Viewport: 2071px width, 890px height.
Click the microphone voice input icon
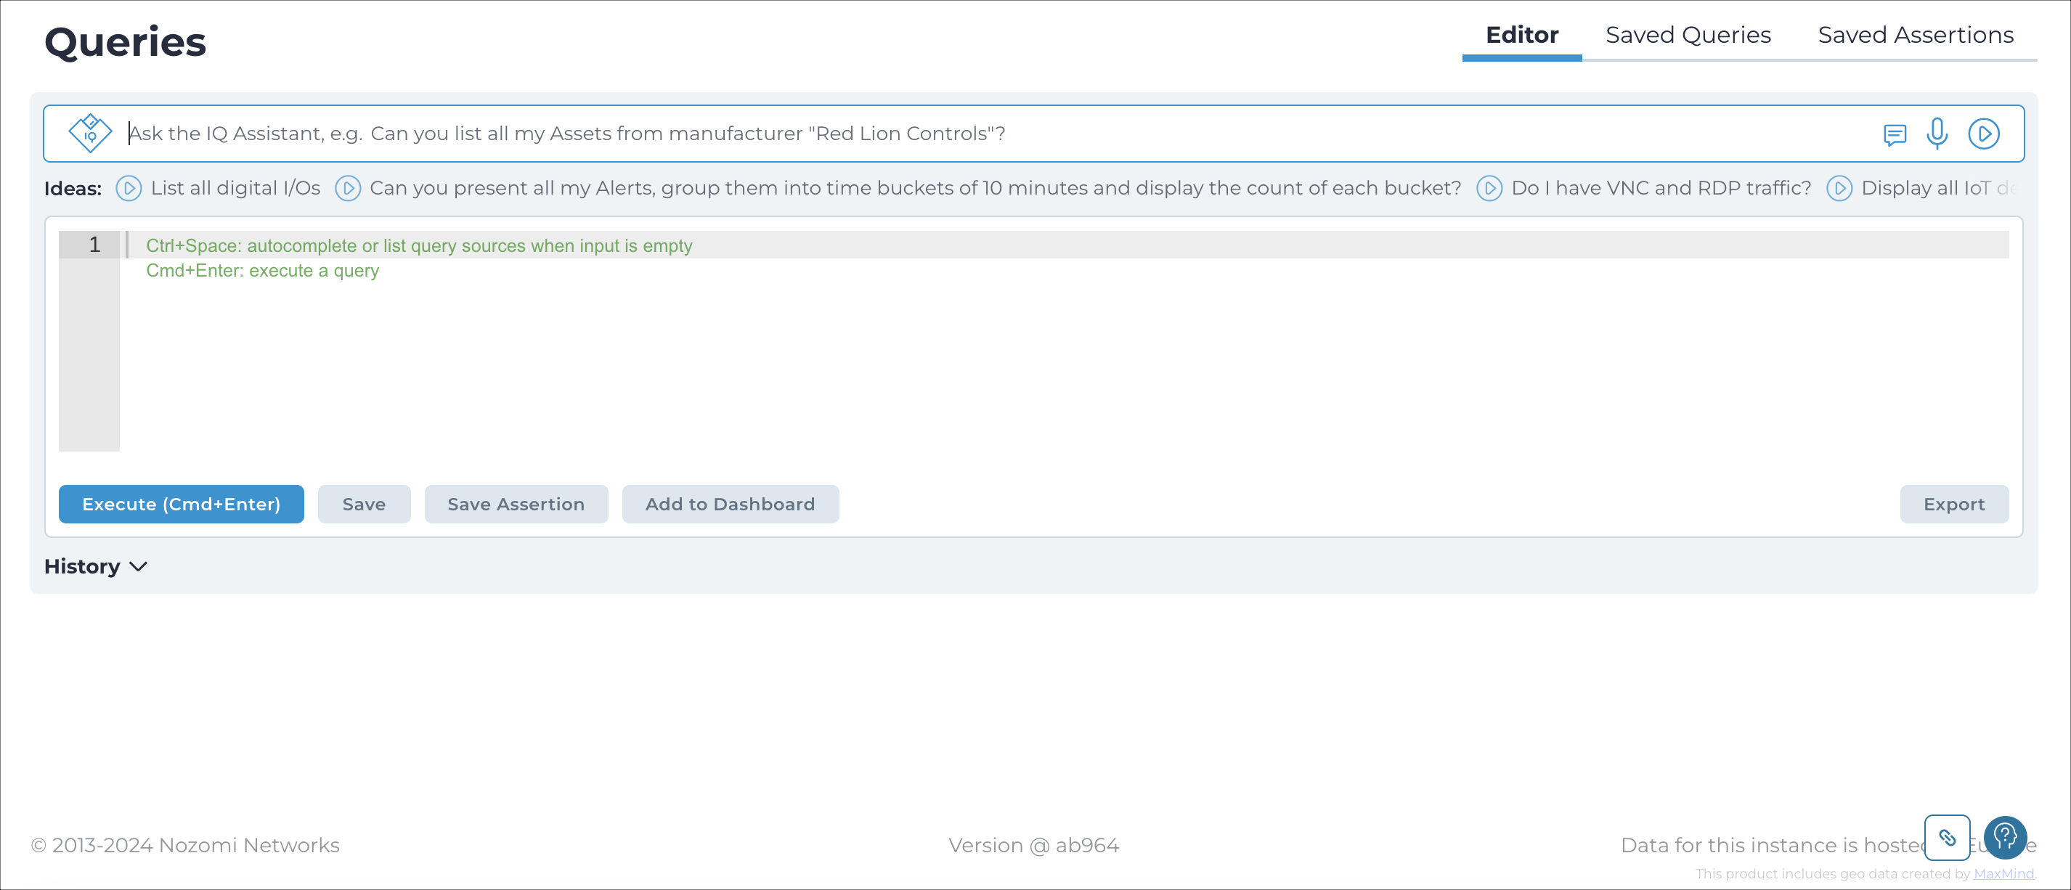click(1937, 134)
